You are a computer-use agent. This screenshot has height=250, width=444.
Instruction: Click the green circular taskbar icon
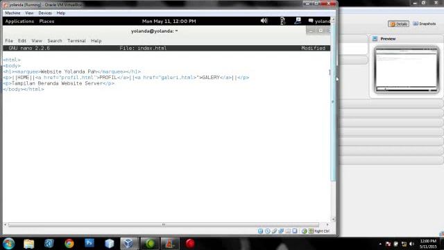pos(150,244)
